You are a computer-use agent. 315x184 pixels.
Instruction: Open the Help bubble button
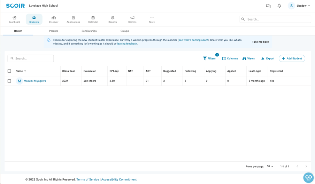(308, 178)
